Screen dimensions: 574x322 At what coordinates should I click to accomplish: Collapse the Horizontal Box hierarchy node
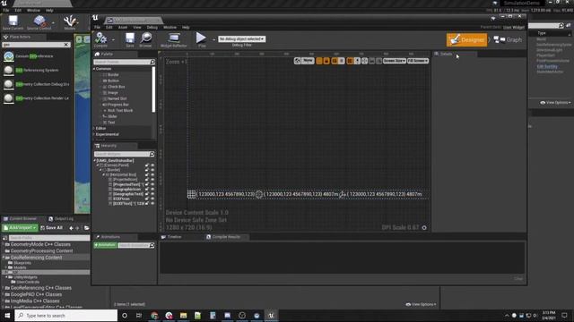(104, 175)
